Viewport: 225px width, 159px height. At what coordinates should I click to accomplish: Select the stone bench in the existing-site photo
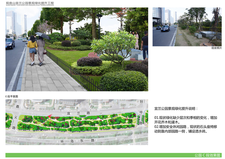coord(208,35)
